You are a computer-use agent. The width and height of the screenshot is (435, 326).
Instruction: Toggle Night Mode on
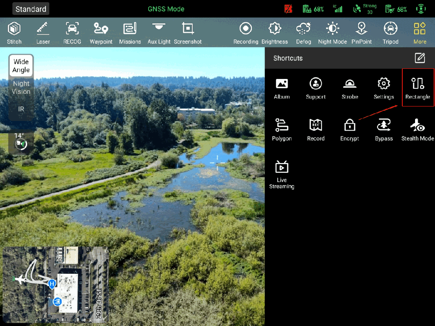[332, 33]
